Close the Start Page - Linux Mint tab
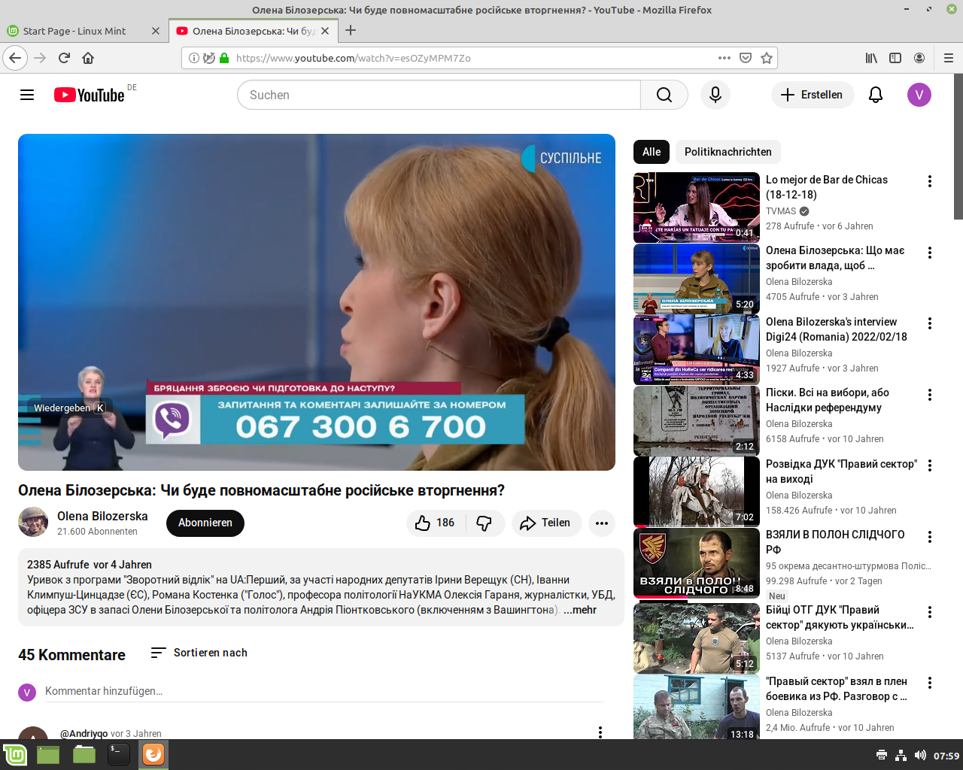This screenshot has width=963, height=770. point(156,31)
